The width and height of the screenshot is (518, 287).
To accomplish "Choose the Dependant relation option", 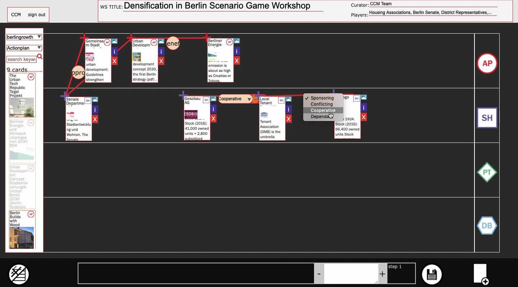I will tap(323, 116).
